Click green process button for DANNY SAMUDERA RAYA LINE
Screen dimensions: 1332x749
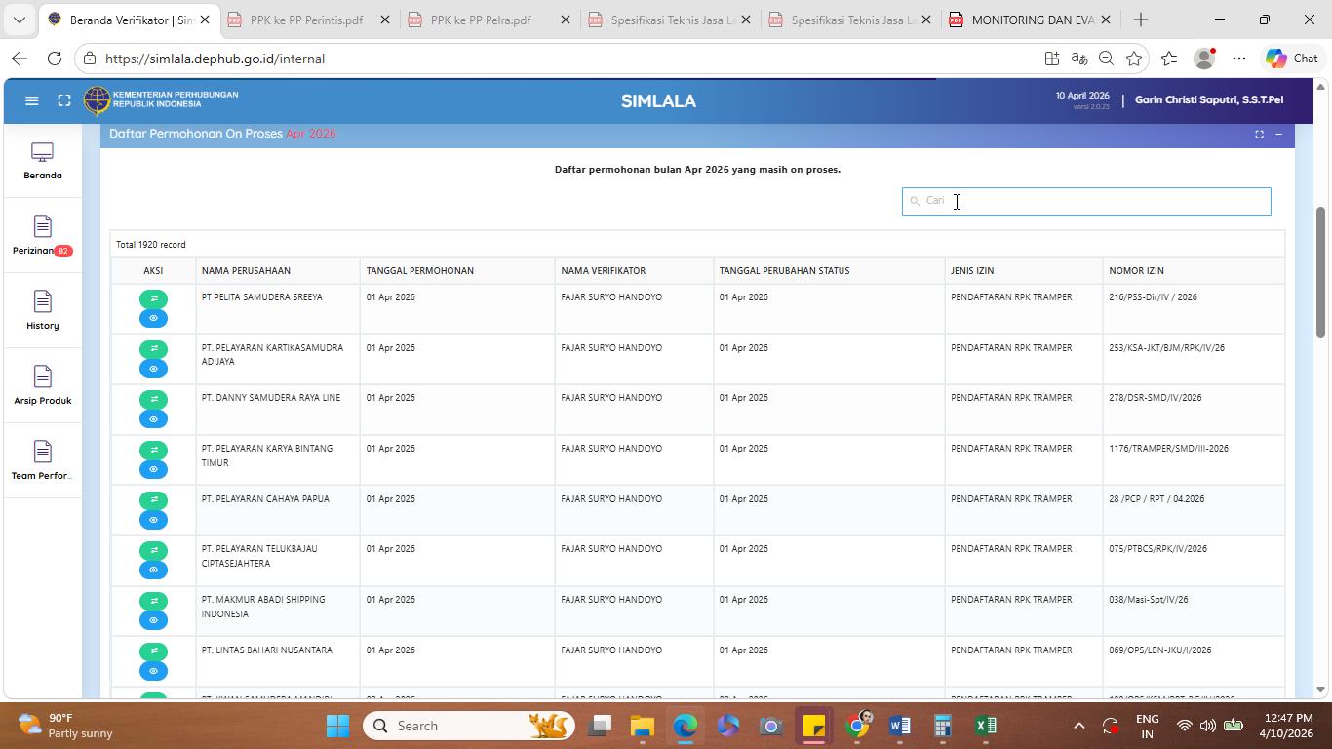pyautogui.click(x=153, y=399)
